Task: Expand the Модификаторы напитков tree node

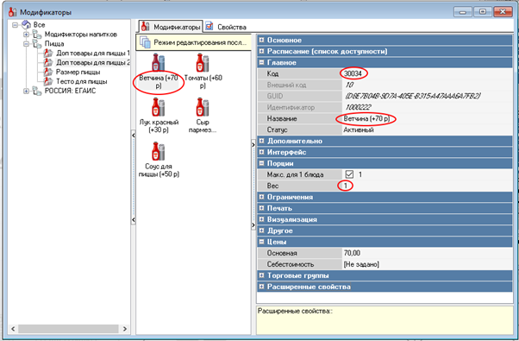Action: 26,35
